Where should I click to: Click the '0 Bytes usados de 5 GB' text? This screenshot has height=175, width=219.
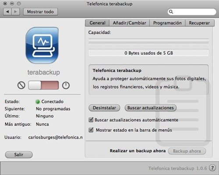click(x=148, y=53)
